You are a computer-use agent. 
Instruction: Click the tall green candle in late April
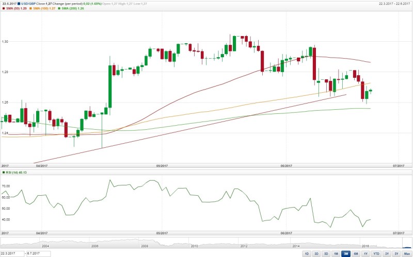(x=110, y=86)
